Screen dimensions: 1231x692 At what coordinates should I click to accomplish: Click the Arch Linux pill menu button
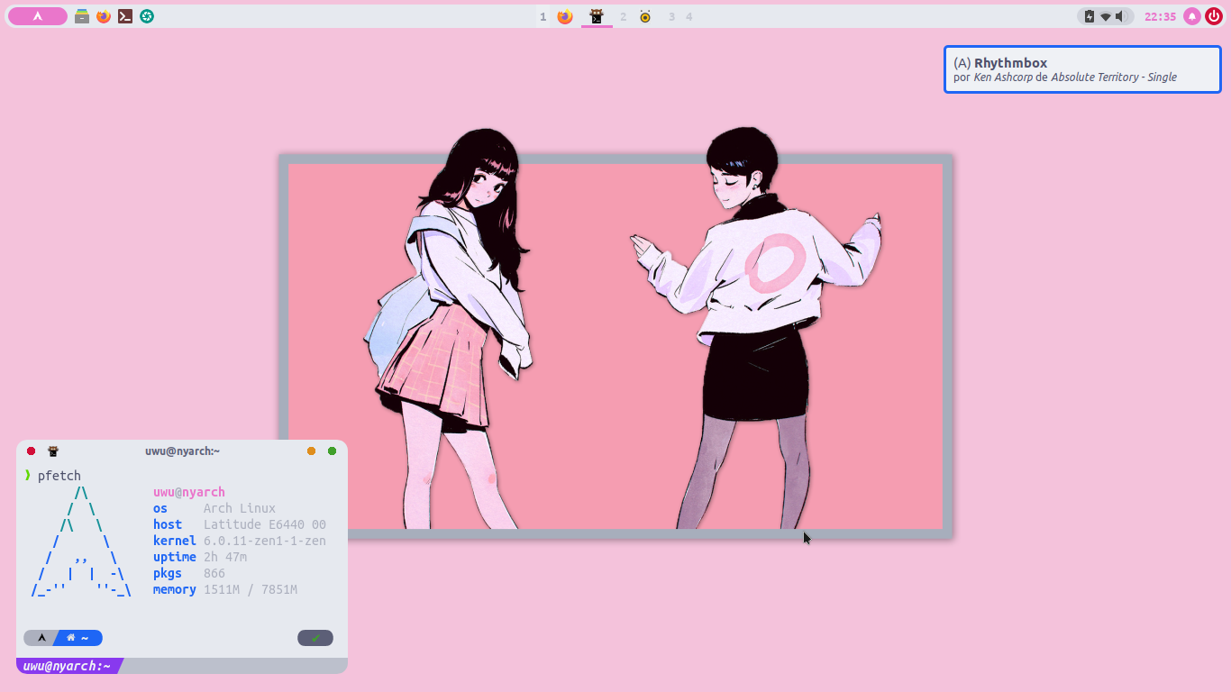(37, 15)
